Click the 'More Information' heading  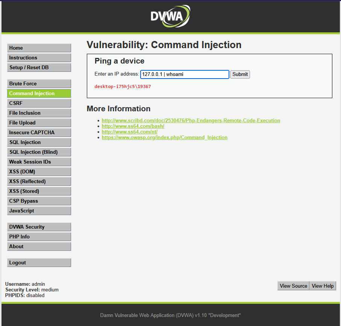point(118,109)
